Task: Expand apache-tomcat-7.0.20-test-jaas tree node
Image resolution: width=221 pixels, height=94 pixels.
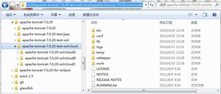Action: click(15, 34)
